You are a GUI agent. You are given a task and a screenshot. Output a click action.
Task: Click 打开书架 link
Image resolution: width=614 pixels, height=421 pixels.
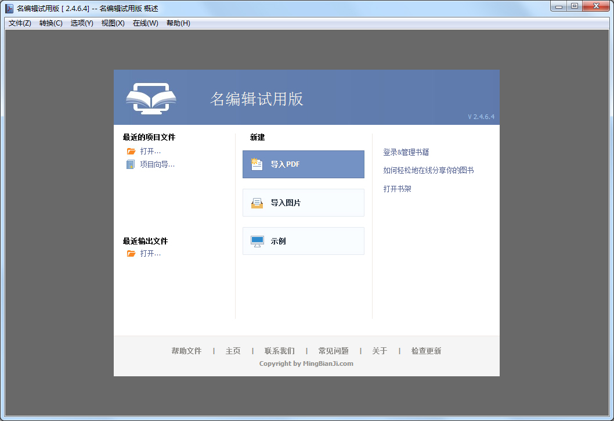tap(397, 189)
